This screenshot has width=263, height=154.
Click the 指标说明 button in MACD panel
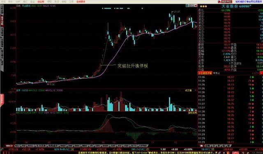point(192,113)
